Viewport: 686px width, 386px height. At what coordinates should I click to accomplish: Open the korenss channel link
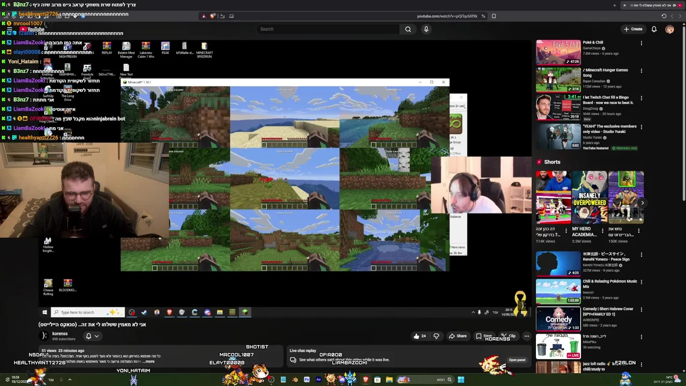click(60, 333)
